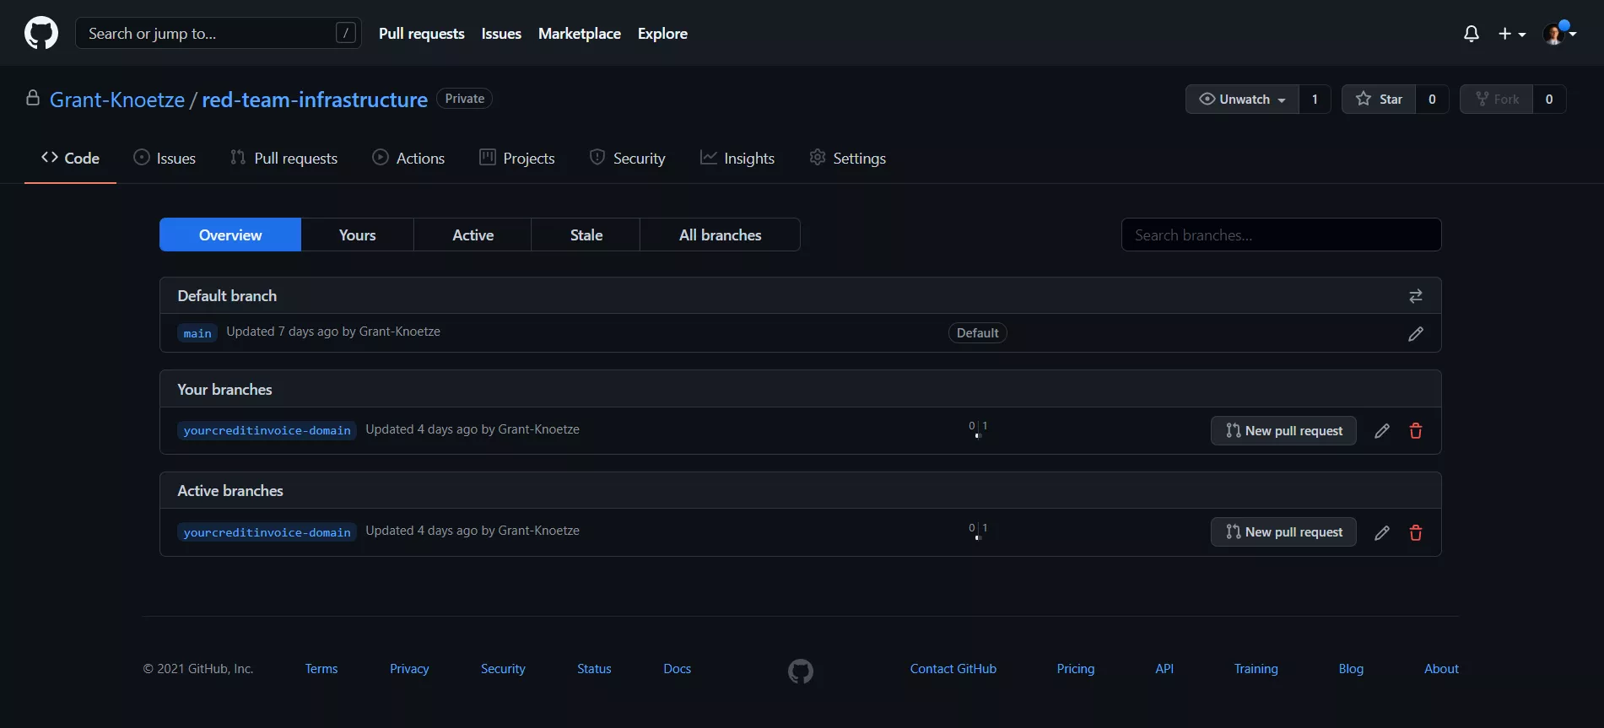1604x728 pixels.
Task: Click the Fork button
Action: [1497, 99]
